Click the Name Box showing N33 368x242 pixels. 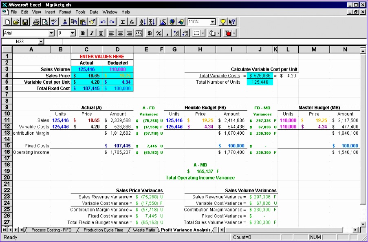coord(24,42)
